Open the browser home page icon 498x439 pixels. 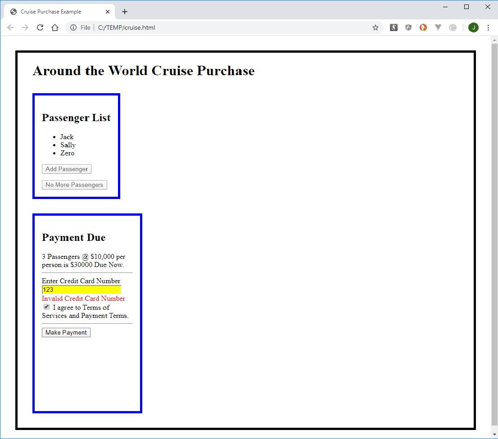(55, 27)
